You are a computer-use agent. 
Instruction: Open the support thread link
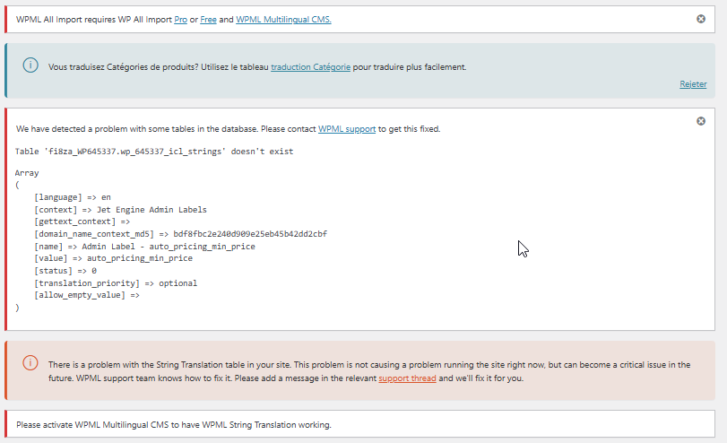point(407,378)
